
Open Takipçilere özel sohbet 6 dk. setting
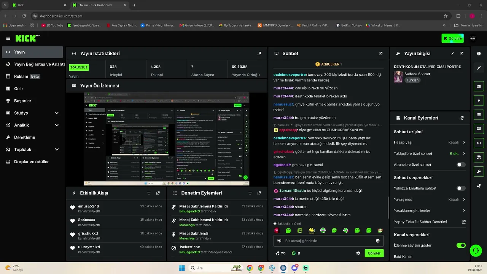pyautogui.click(x=430, y=154)
